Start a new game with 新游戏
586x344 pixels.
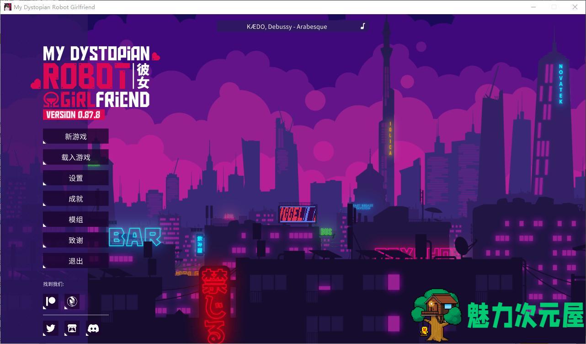tap(76, 136)
